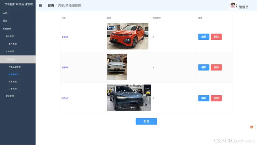Viewport: 257px width, 145px height.
Task: Open the admin avatar picture
Action: [x=233, y=6]
